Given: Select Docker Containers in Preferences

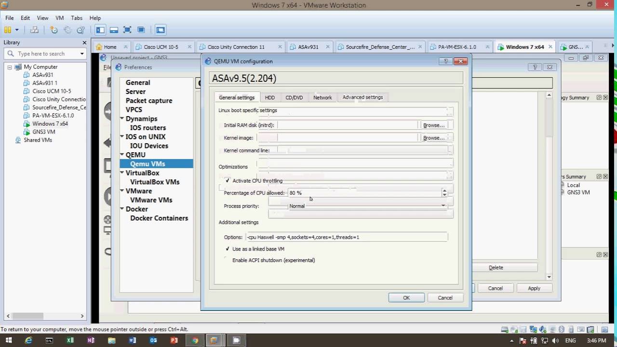Looking at the screenshot, I should [x=159, y=218].
